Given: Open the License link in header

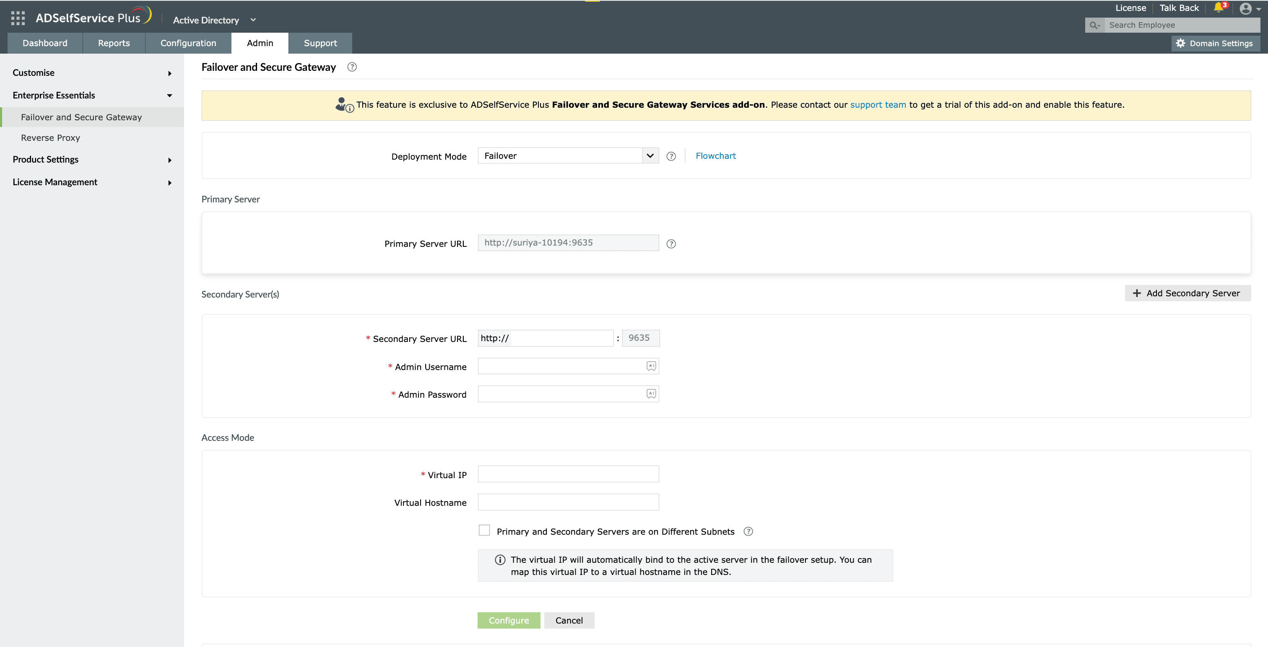Looking at the screenshot, I should coord(1130,8).
